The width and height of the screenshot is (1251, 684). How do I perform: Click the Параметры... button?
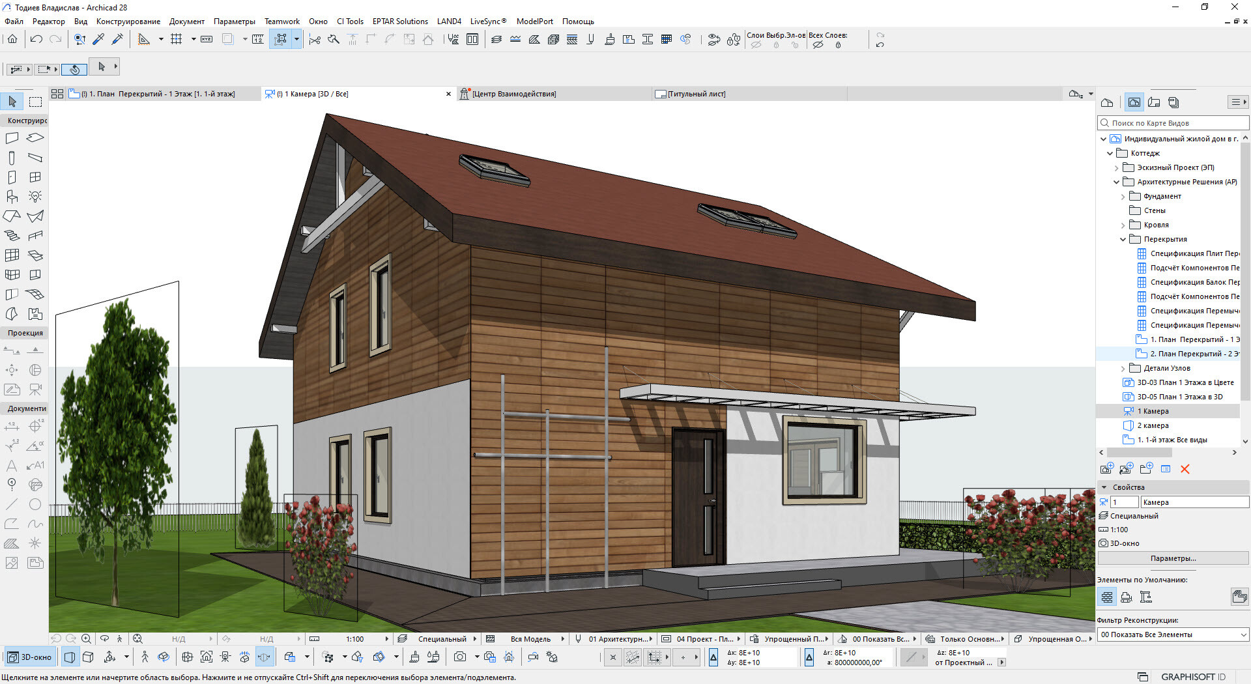coord(1173,558)
